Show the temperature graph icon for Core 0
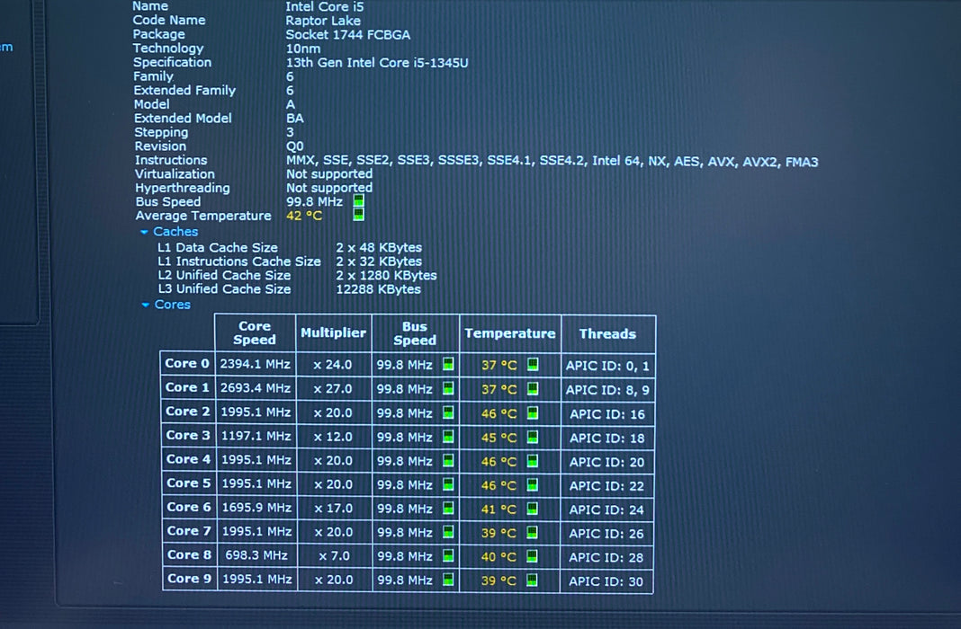The image size is (961, 629). click(533, 364)
